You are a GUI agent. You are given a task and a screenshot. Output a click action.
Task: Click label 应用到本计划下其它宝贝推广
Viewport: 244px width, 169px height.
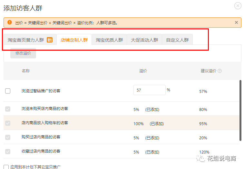click(x=35, y=167)
